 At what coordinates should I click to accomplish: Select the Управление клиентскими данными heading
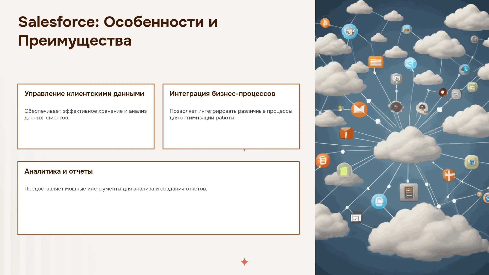click(84, 94)
